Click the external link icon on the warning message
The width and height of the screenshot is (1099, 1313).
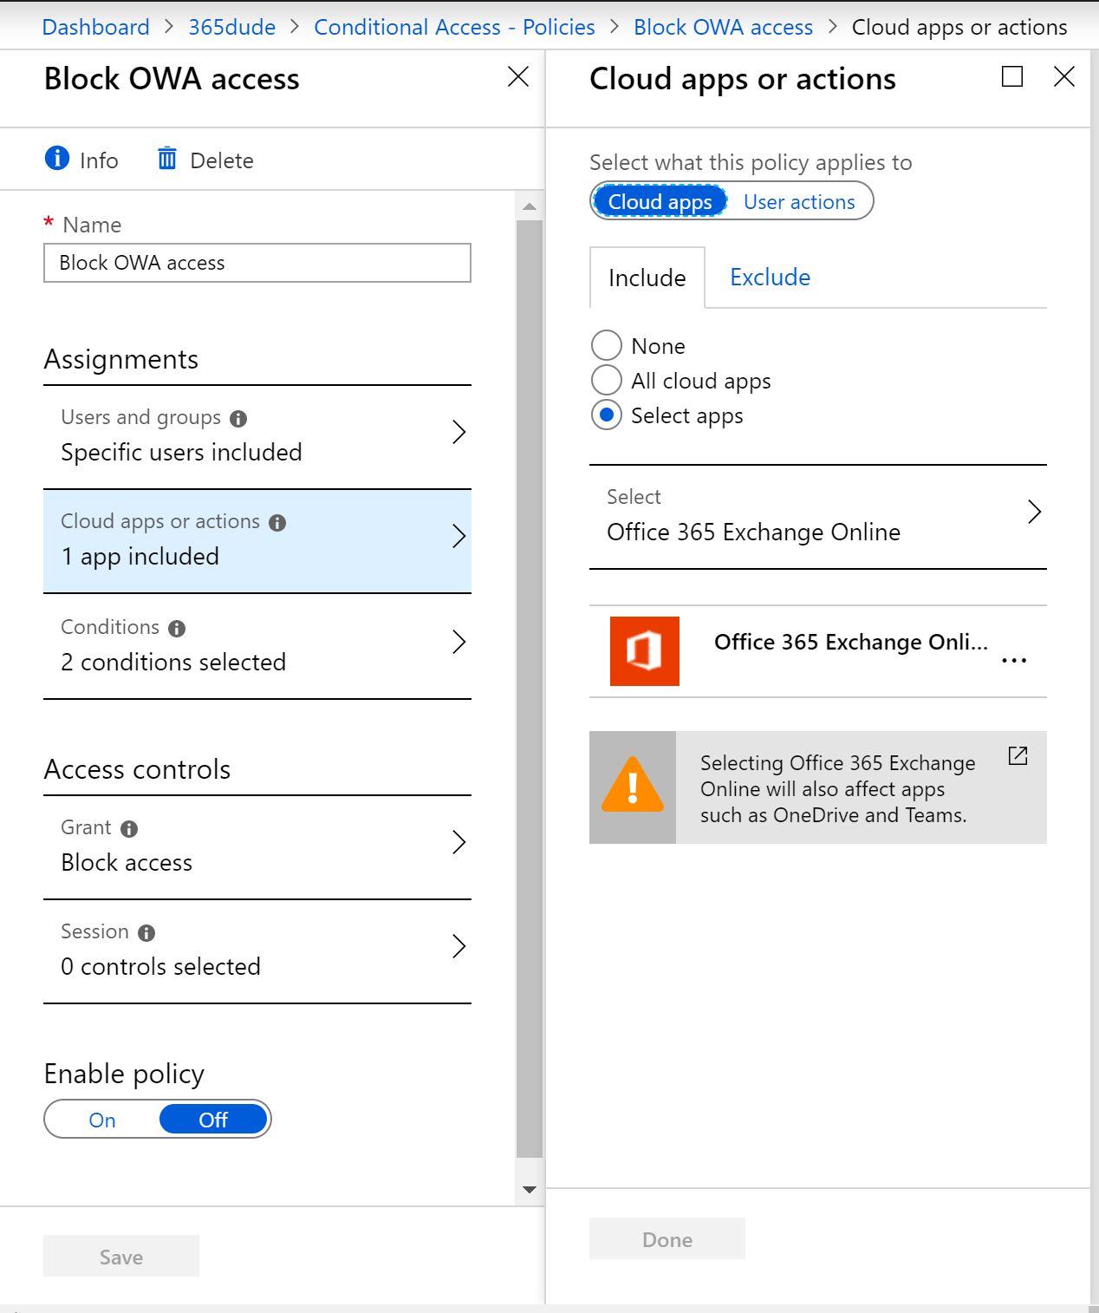[x=1017, y=756]
